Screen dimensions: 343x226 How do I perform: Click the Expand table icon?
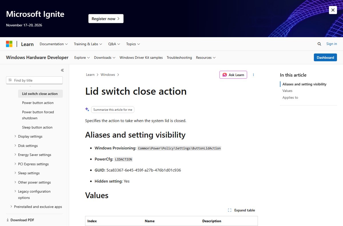tap(230, 210)
